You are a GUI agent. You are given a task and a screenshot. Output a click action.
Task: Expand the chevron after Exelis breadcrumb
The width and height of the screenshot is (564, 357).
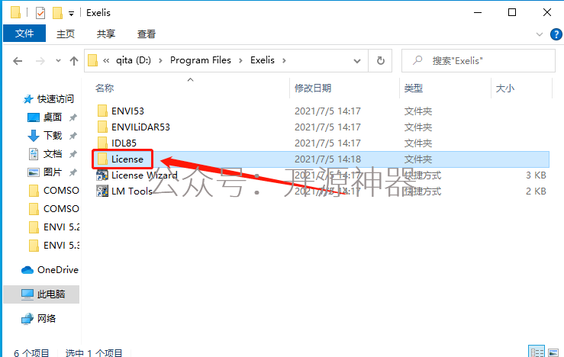[284, 60]
